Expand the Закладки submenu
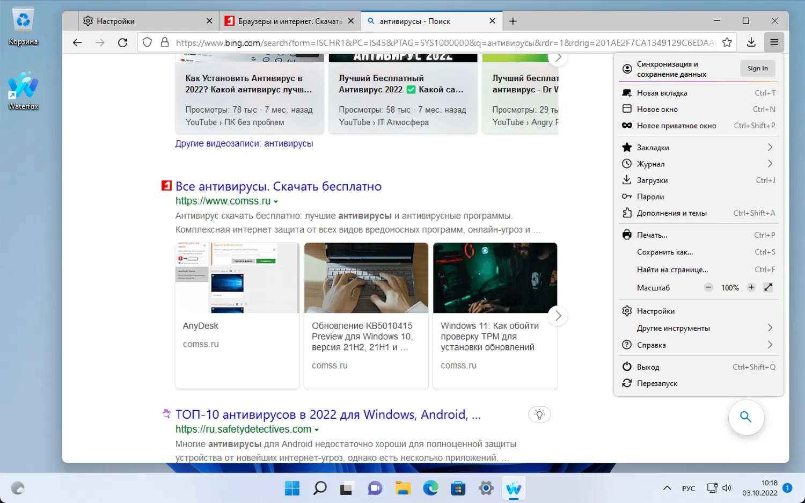The width and height of the screenshot is (805, 503). 770,147
